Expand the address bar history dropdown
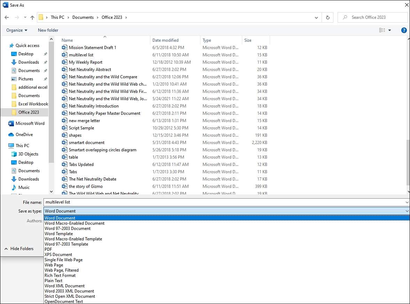 pyautogui.click(x=316, y=17)
